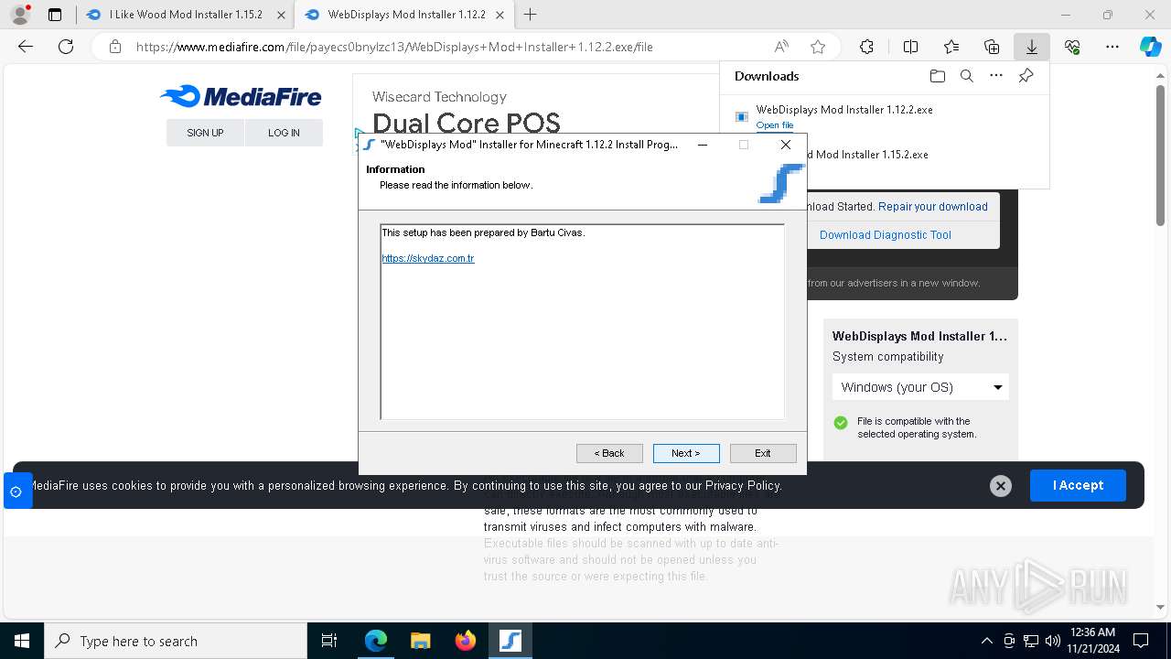
Task: Open the Collections icon
Action: (992, 47)
